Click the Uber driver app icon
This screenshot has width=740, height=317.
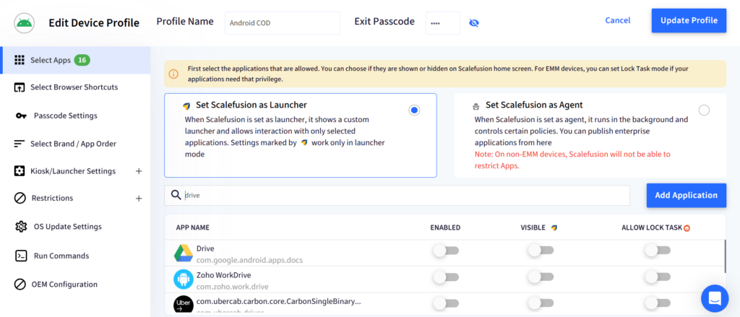point(183,304)
